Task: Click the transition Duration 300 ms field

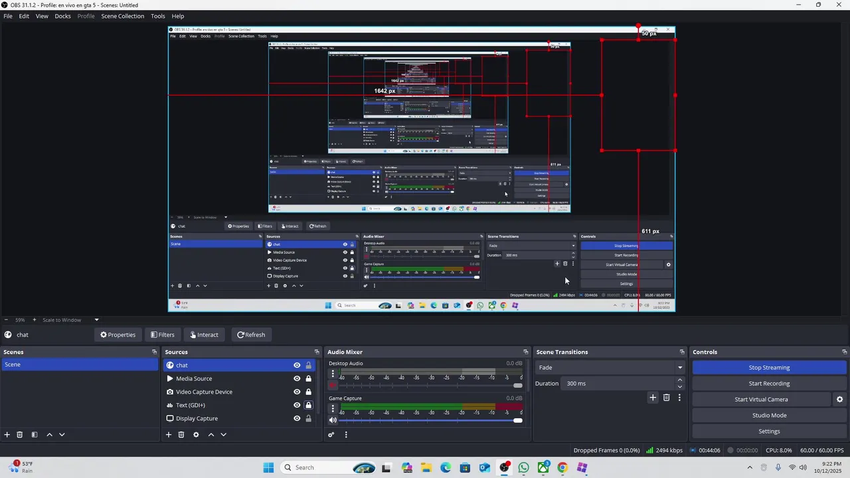Action: coord(619,384)
